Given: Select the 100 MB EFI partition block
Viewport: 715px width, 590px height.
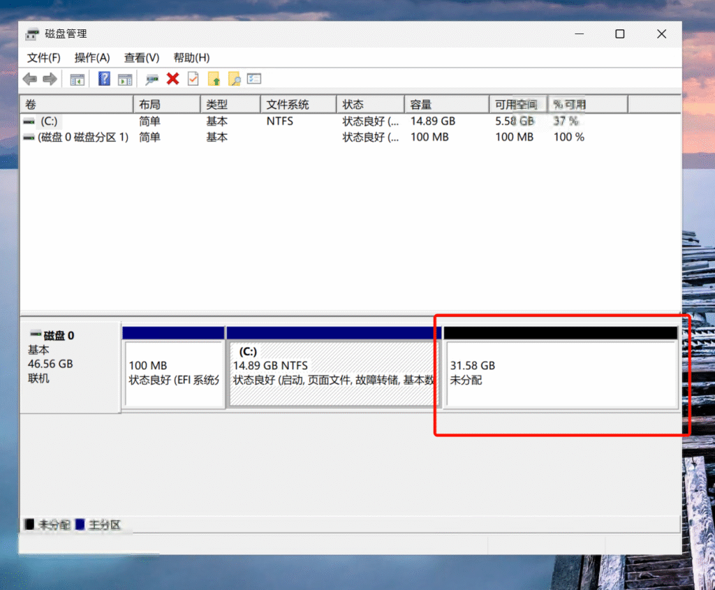Looking at the screenshot, I should (x=173, y=374).
